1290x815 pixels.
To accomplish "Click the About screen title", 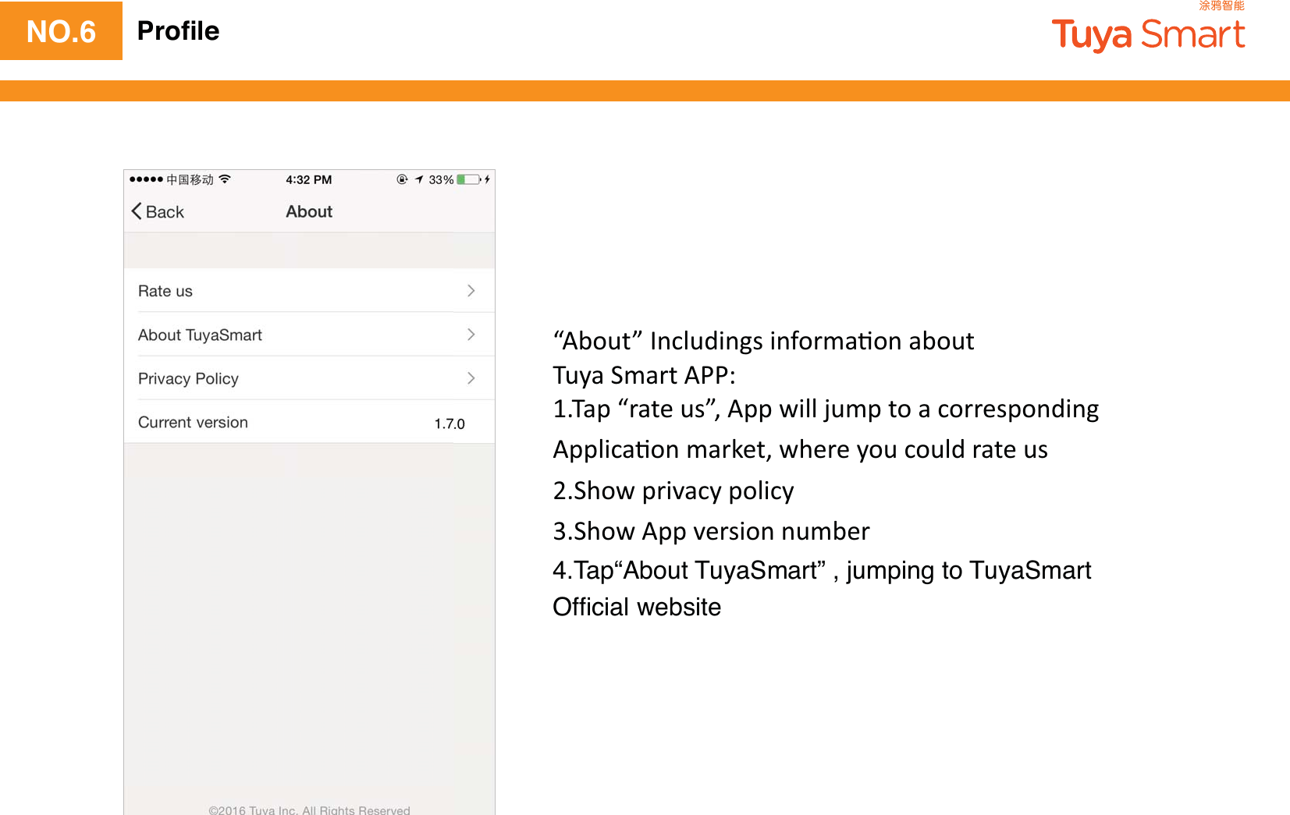I will tap(309, 211).
